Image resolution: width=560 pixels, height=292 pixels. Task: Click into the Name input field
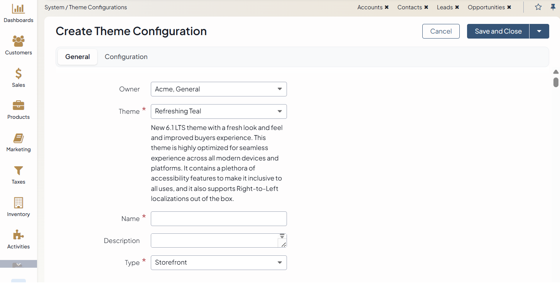[219, 219]
